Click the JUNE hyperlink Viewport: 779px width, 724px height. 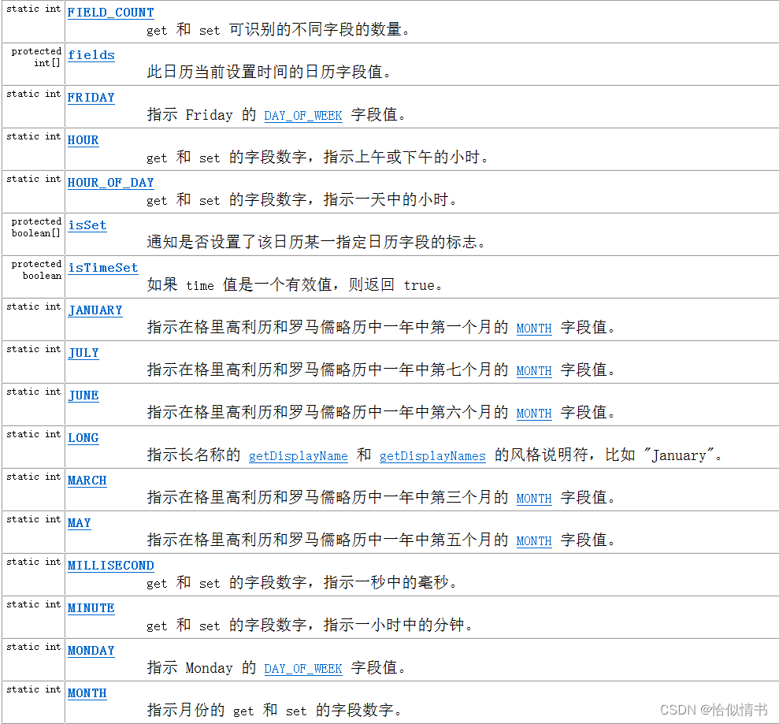tap(83, 395)
